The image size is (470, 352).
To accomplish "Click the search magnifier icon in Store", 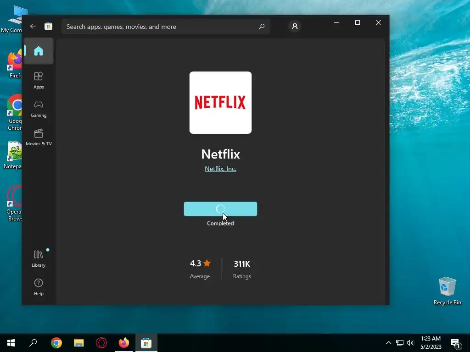I will click(x=261, y=27).
